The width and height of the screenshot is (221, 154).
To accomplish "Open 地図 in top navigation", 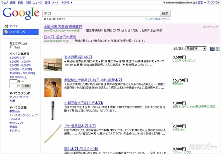I will click(28, 3).
